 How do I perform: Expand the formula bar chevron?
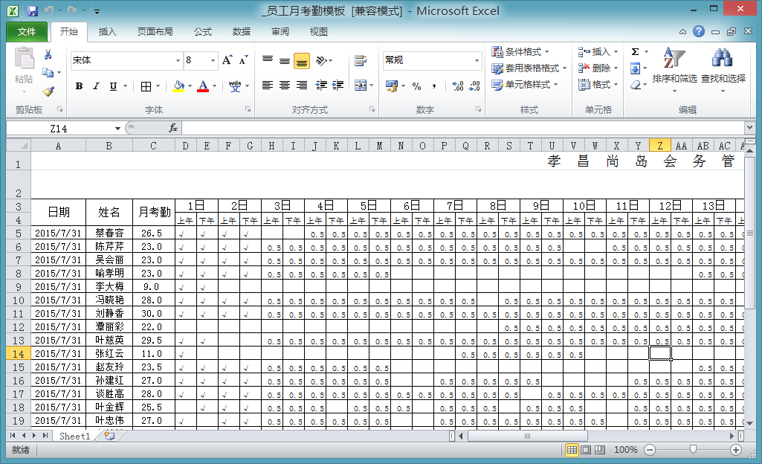tap(749, 128)
